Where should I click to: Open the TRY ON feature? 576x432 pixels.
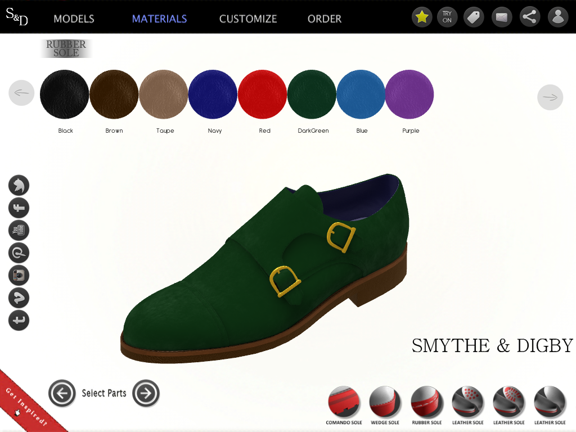coord(447,17)
